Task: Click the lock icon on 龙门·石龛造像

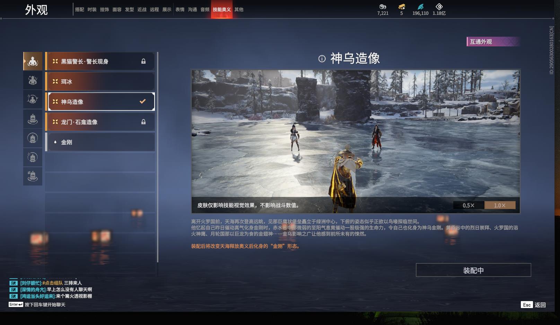Action: 143,122
